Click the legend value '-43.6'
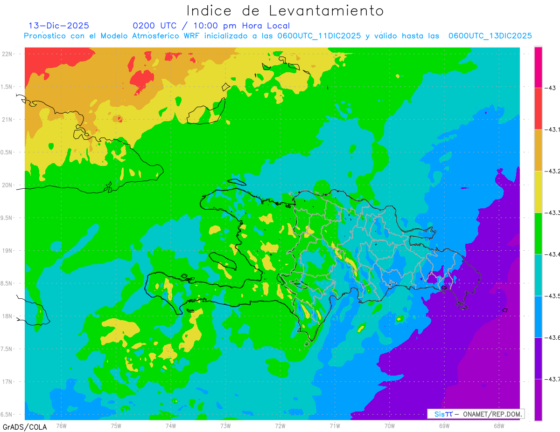 (x=552, y=337)
